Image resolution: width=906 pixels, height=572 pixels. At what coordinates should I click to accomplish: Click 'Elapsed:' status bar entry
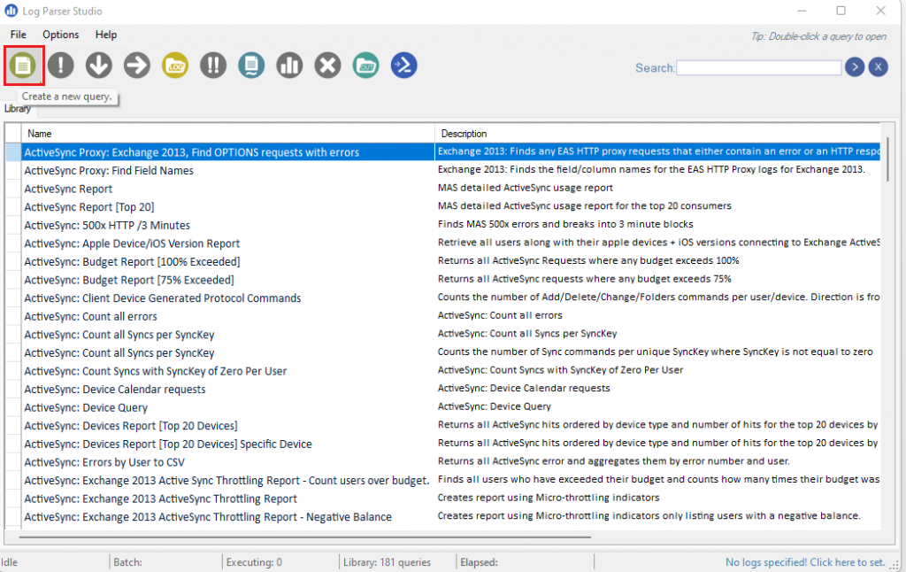click(x=479, y=562)
